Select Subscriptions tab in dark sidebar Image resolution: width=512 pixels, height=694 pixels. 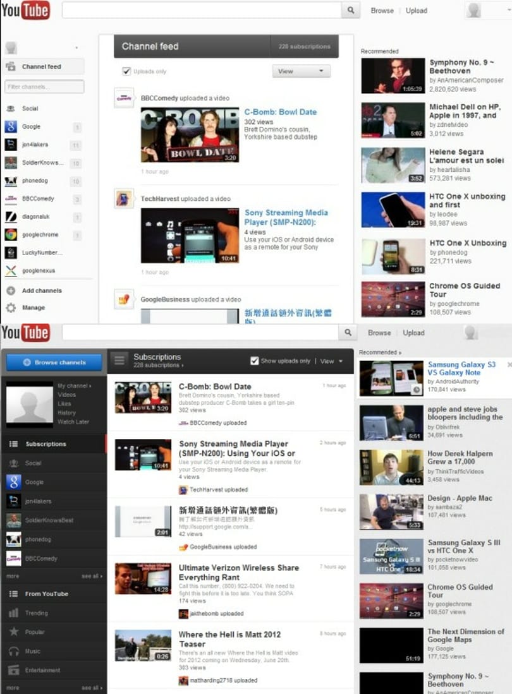[x=54, y=444]
